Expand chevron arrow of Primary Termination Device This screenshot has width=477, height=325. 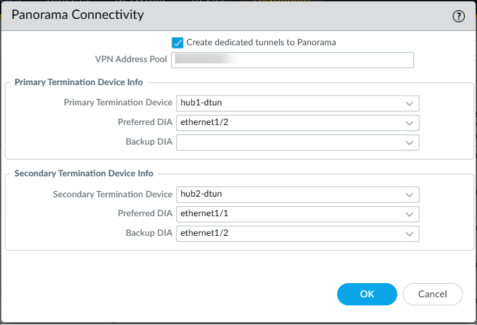click(409, 103)
